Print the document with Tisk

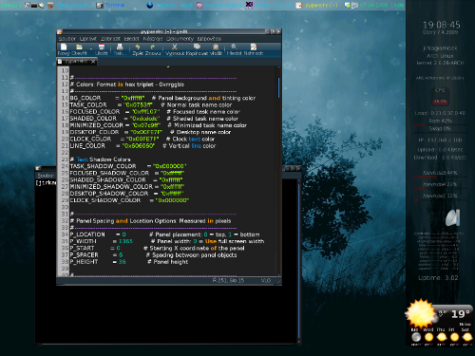[120, 49]
